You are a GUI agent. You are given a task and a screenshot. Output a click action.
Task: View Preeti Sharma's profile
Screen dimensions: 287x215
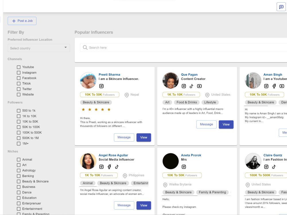coord(144,137)
